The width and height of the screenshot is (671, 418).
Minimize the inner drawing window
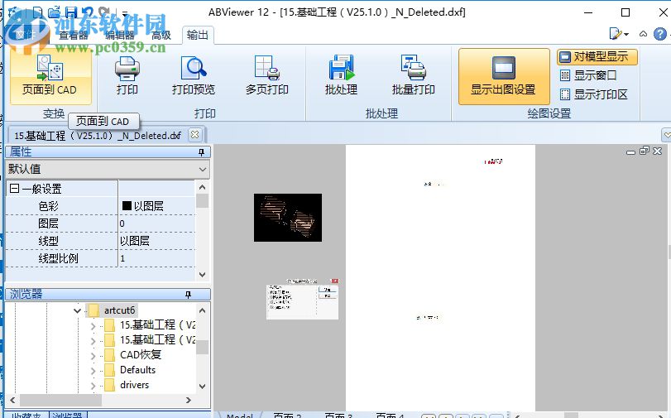point(630,151)
